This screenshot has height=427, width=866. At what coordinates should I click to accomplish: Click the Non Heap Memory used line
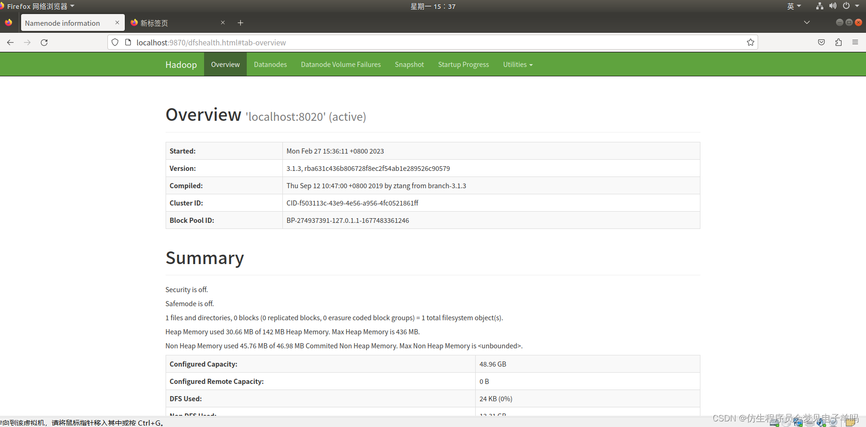point(344,346)
